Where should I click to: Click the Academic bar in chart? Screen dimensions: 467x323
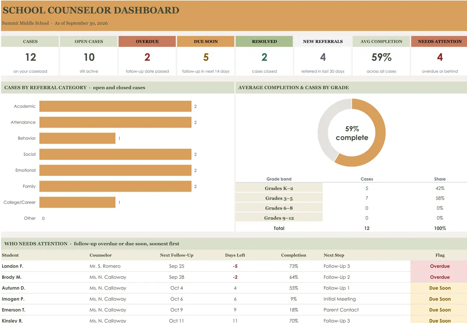(x=115, y=106)
